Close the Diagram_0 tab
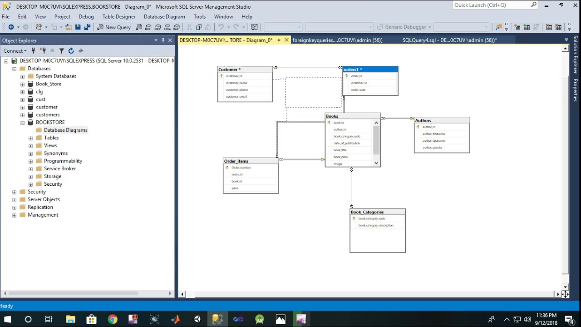The width and height of the screenshot is (581, 327). coord(286,40)
